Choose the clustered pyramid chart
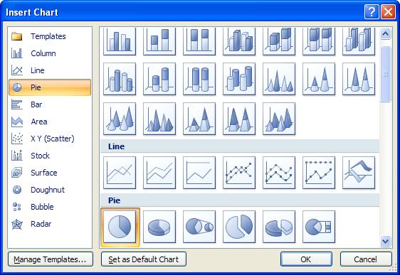The width and height of the screenshot is (400, 275). 159,119
